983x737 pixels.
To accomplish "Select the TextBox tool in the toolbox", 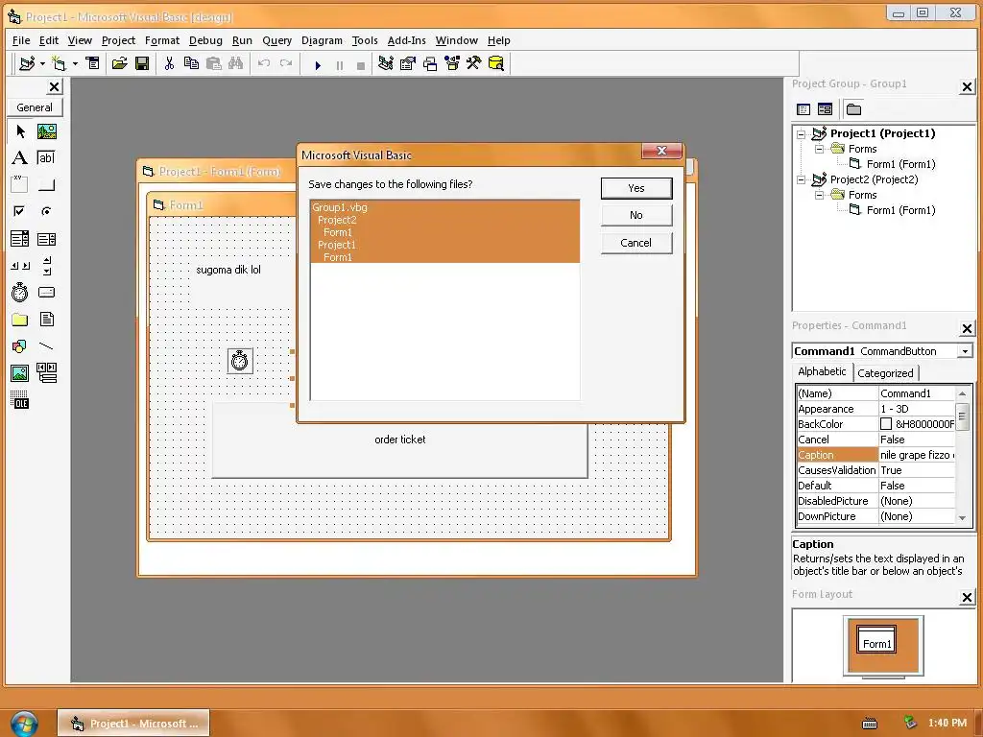I will click(46, 158).
